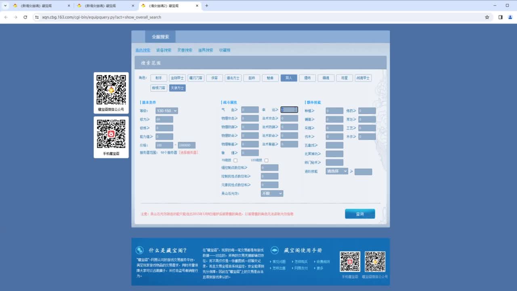This screenshot has width=517, height=291.
Task: Open the 常见问题 footer link
Action: pos(279,261)
